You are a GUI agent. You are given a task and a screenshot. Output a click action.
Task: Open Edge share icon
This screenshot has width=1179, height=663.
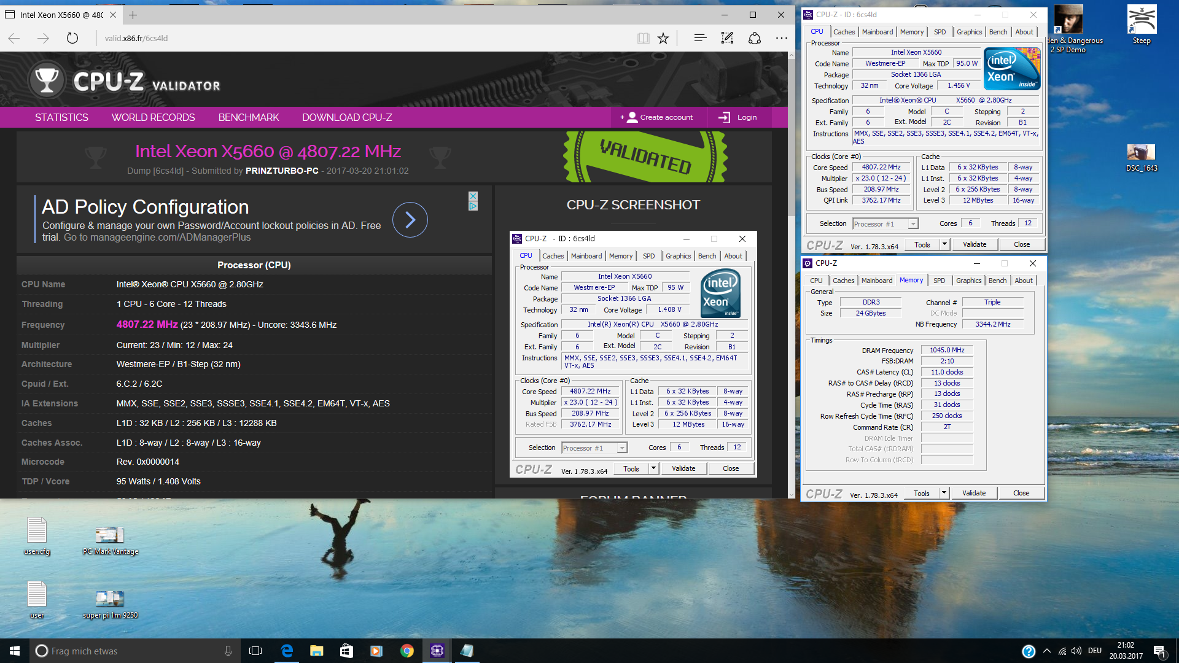(755, 38)
